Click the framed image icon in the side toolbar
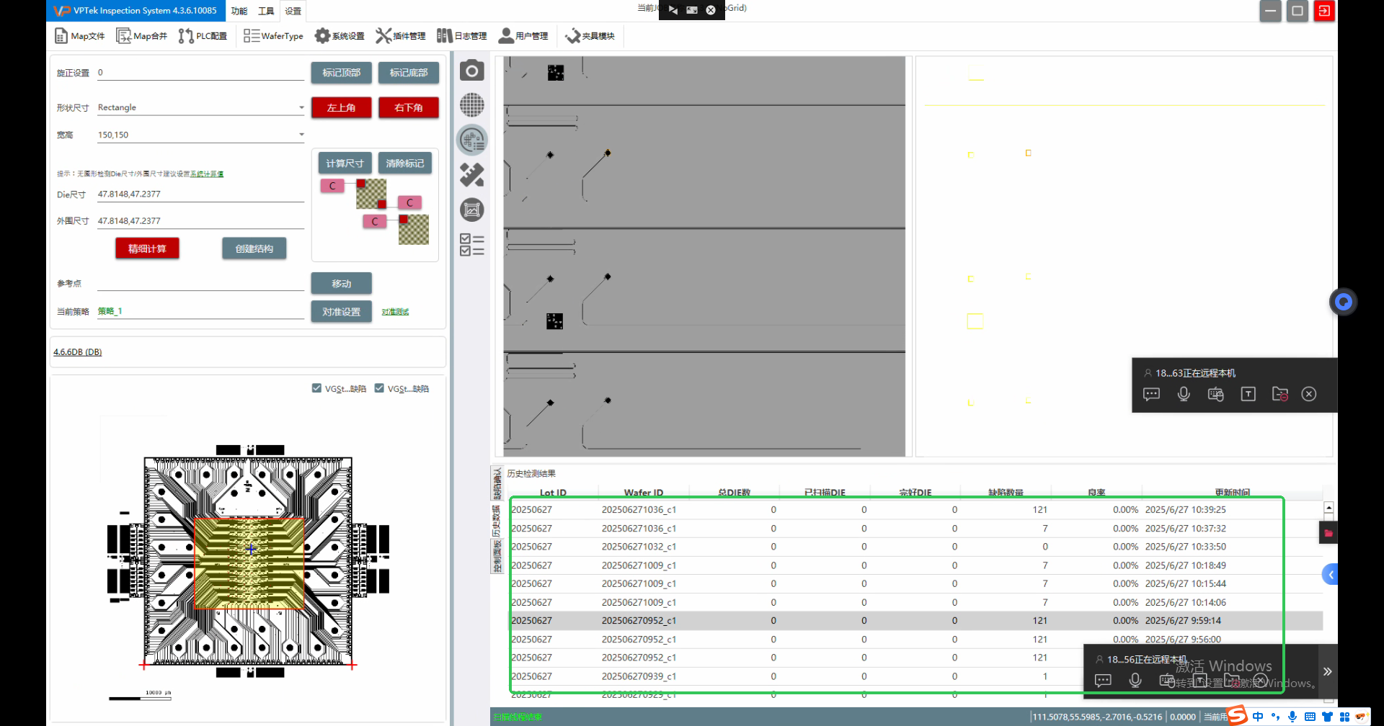 coord(472,210)
